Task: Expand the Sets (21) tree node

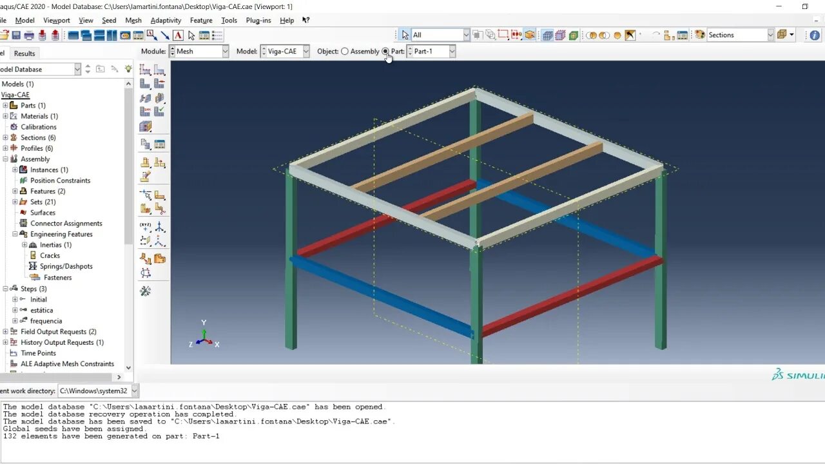Action: [15, 202]
